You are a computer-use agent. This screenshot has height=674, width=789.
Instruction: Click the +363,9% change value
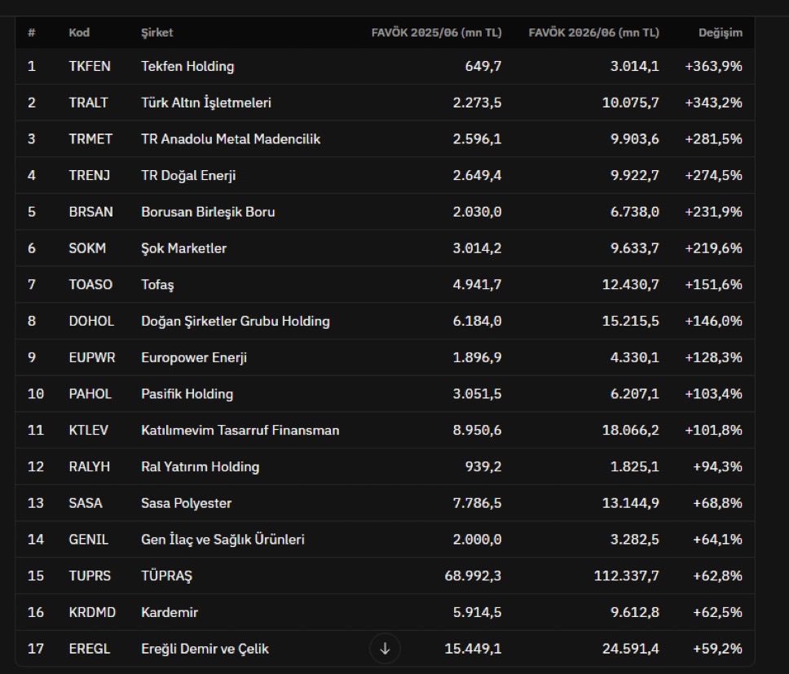[713, 67]
